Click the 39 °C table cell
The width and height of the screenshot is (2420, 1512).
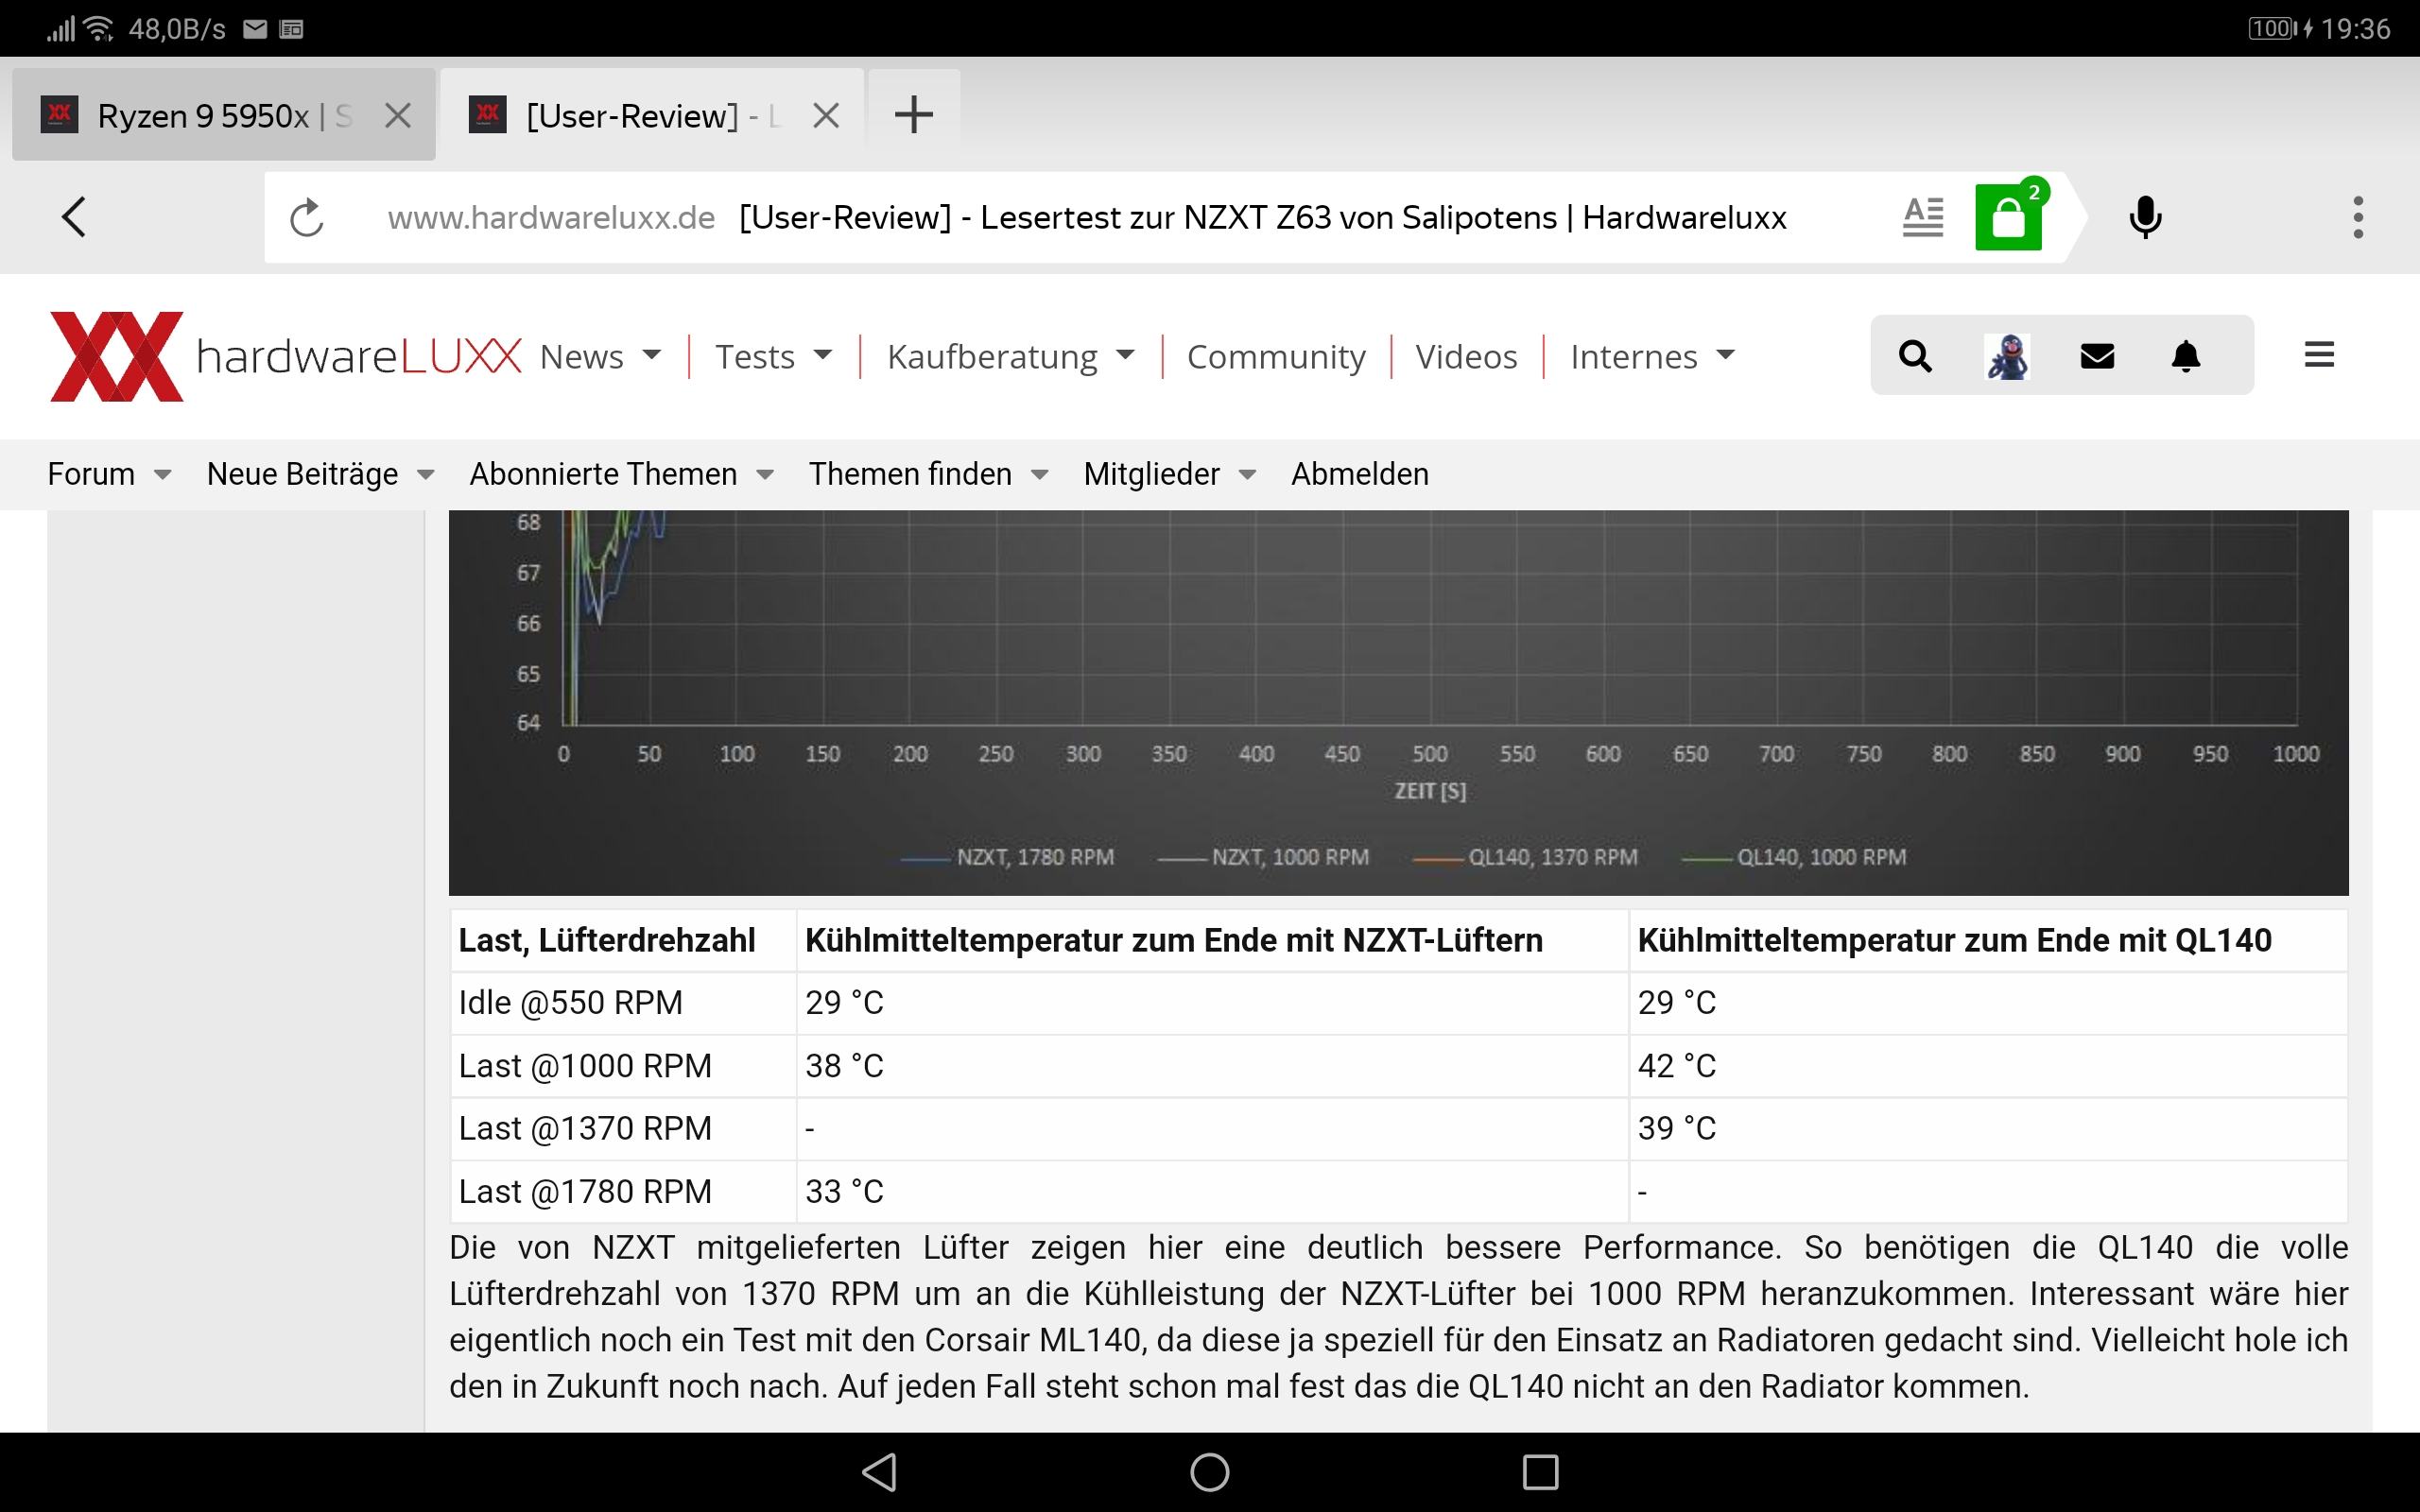(x=1988, y=1128)
